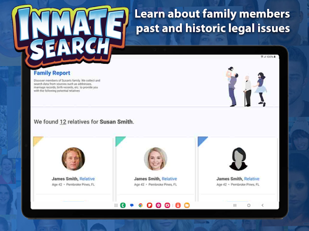The height and width of the screenshot is (231, 309).
Task: Open the app drawer grid icon
Action: tap(116, 205)
